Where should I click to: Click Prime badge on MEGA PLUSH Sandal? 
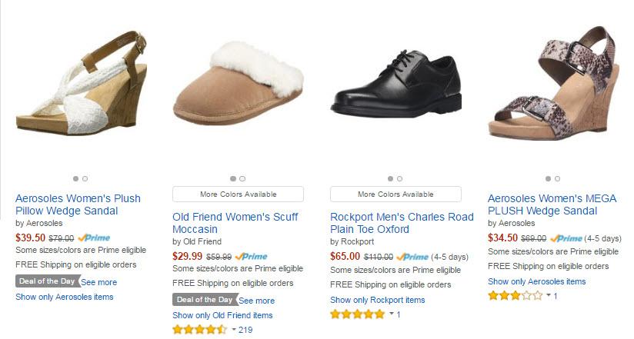(566, 238)
